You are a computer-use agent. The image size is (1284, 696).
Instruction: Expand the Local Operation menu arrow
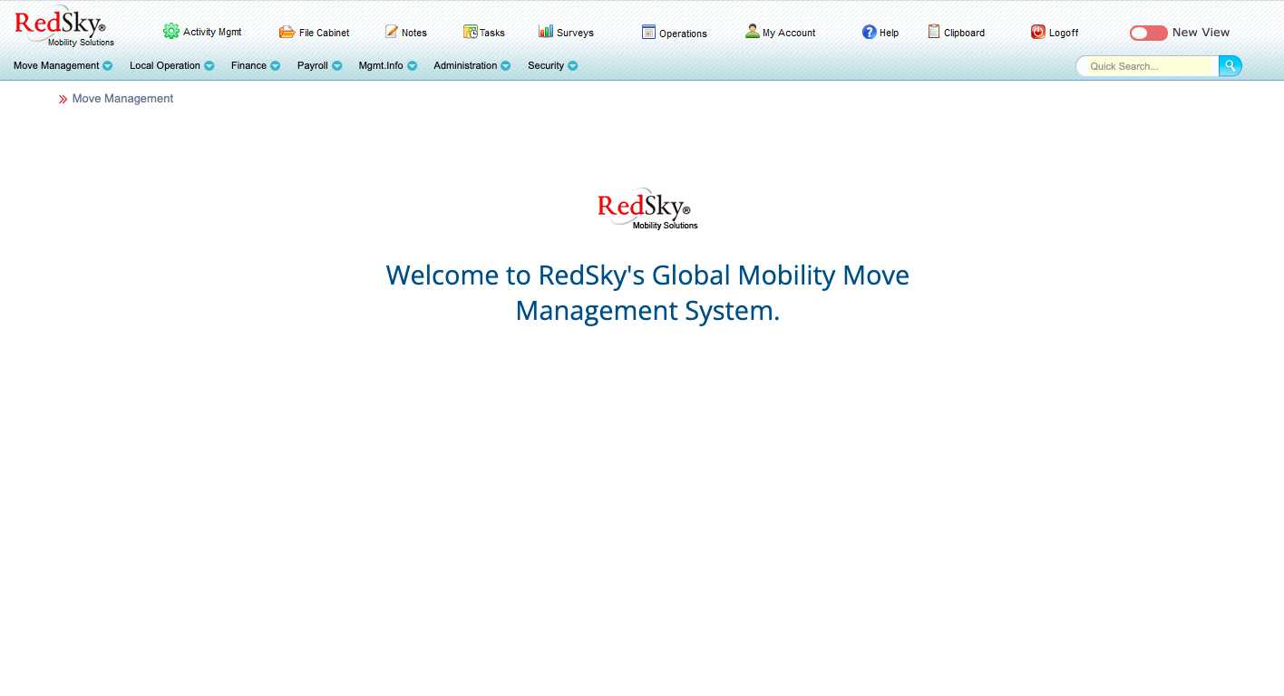click(x=209, y=66)
